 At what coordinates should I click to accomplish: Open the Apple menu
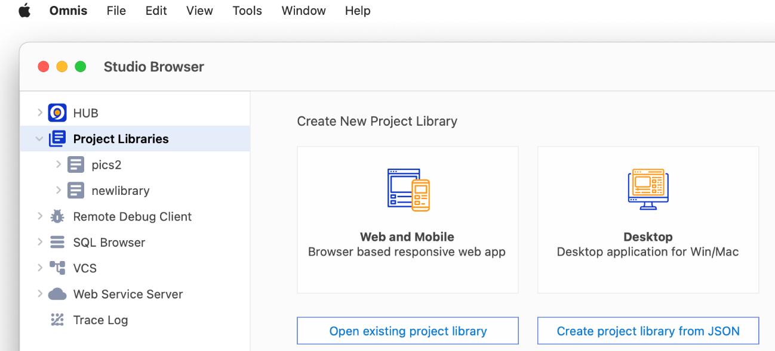24,11
